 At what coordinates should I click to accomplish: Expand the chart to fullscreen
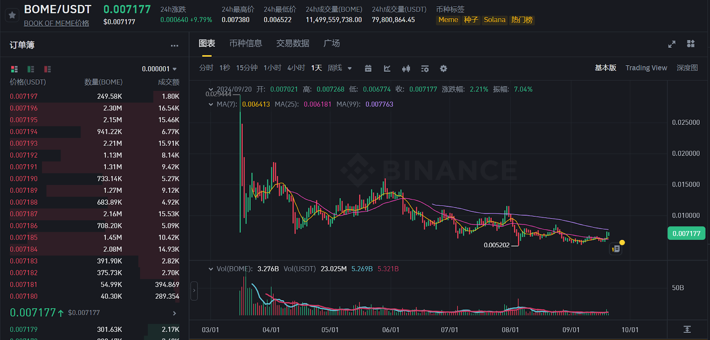[672, 44]
